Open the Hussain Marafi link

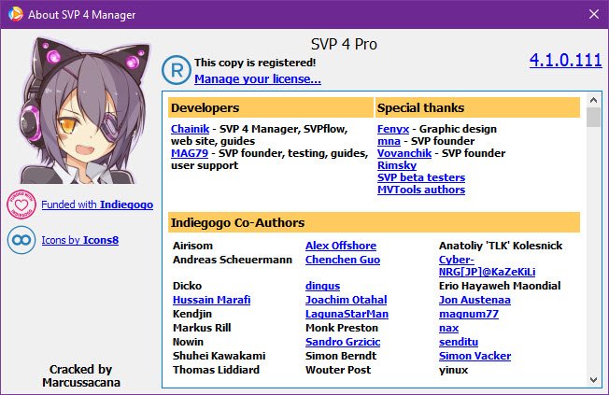[x=212, y=300]
